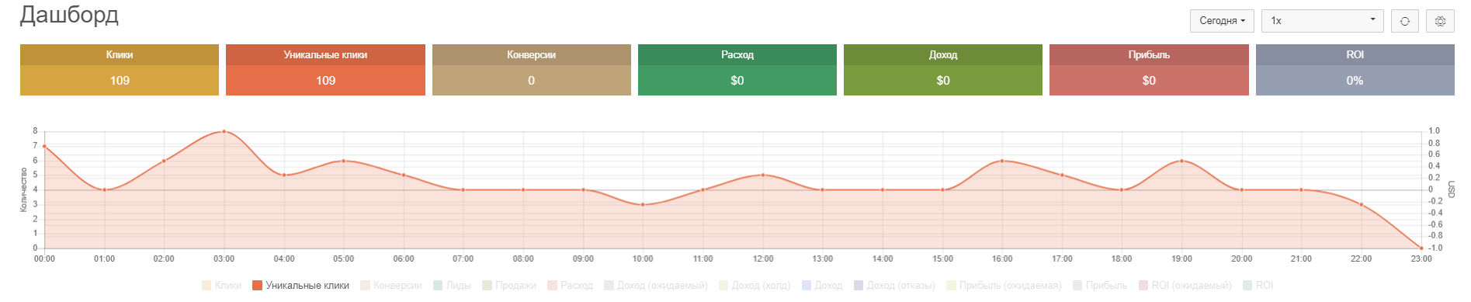1471x302 pixels.
Task: Click the refresh dashboard icon
Action: (x=1404, y=21)
